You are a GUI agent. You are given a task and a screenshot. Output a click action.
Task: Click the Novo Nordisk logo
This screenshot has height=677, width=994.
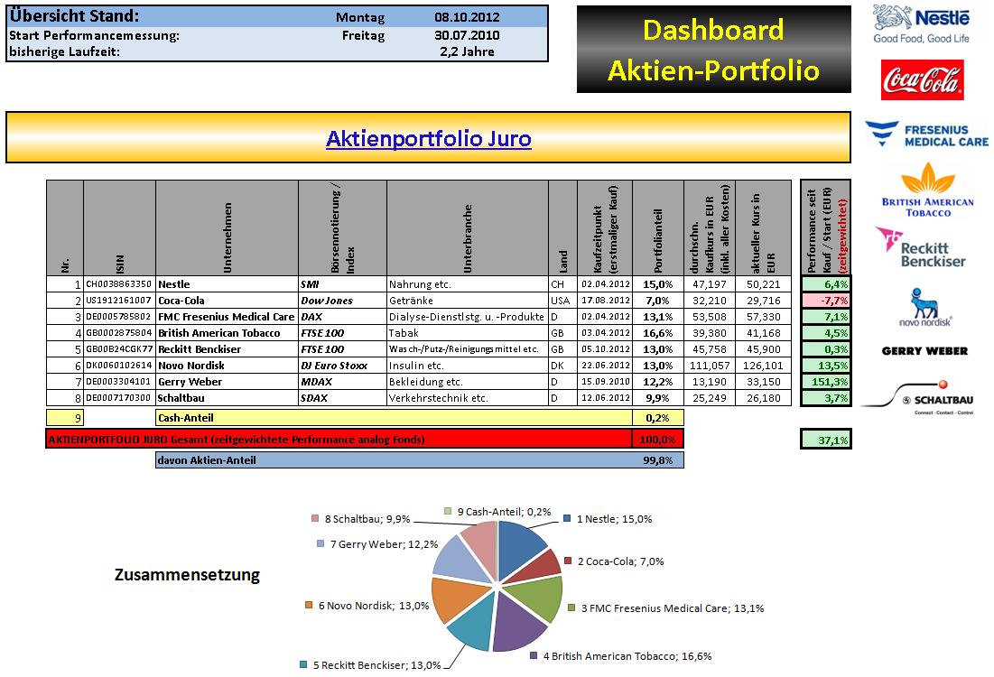[x=924, y=308]
